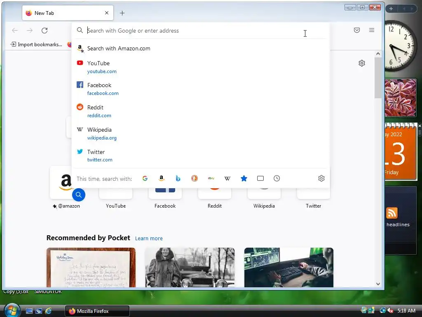This screenshot has height=317, width=422.
Task: Search this time with Amazon icon
Action: pos(162,178)
